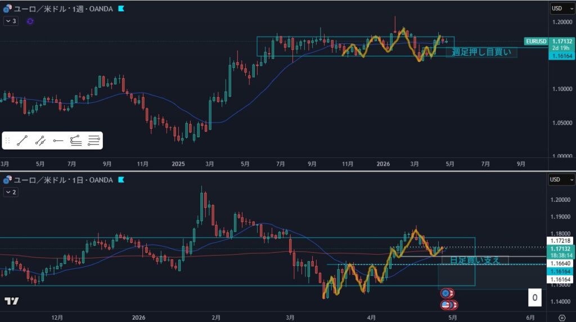The image size is (576, 322).
Task: Click the Euro economic event marker icon
Action: (447, 293)
